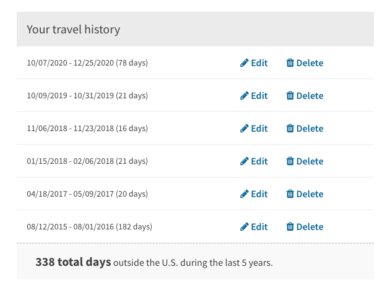Viewport: 382px width, 290px height.
Task: Click the 338 total days summary
Action: (x=154, y=262)
